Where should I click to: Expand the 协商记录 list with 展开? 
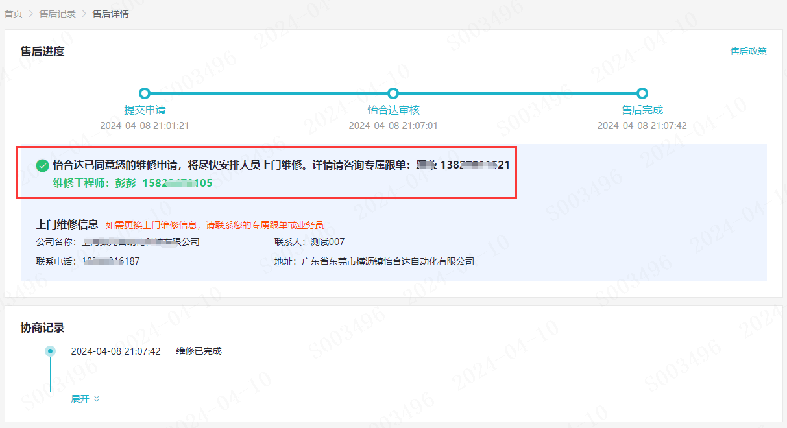(x=85, y=399)
